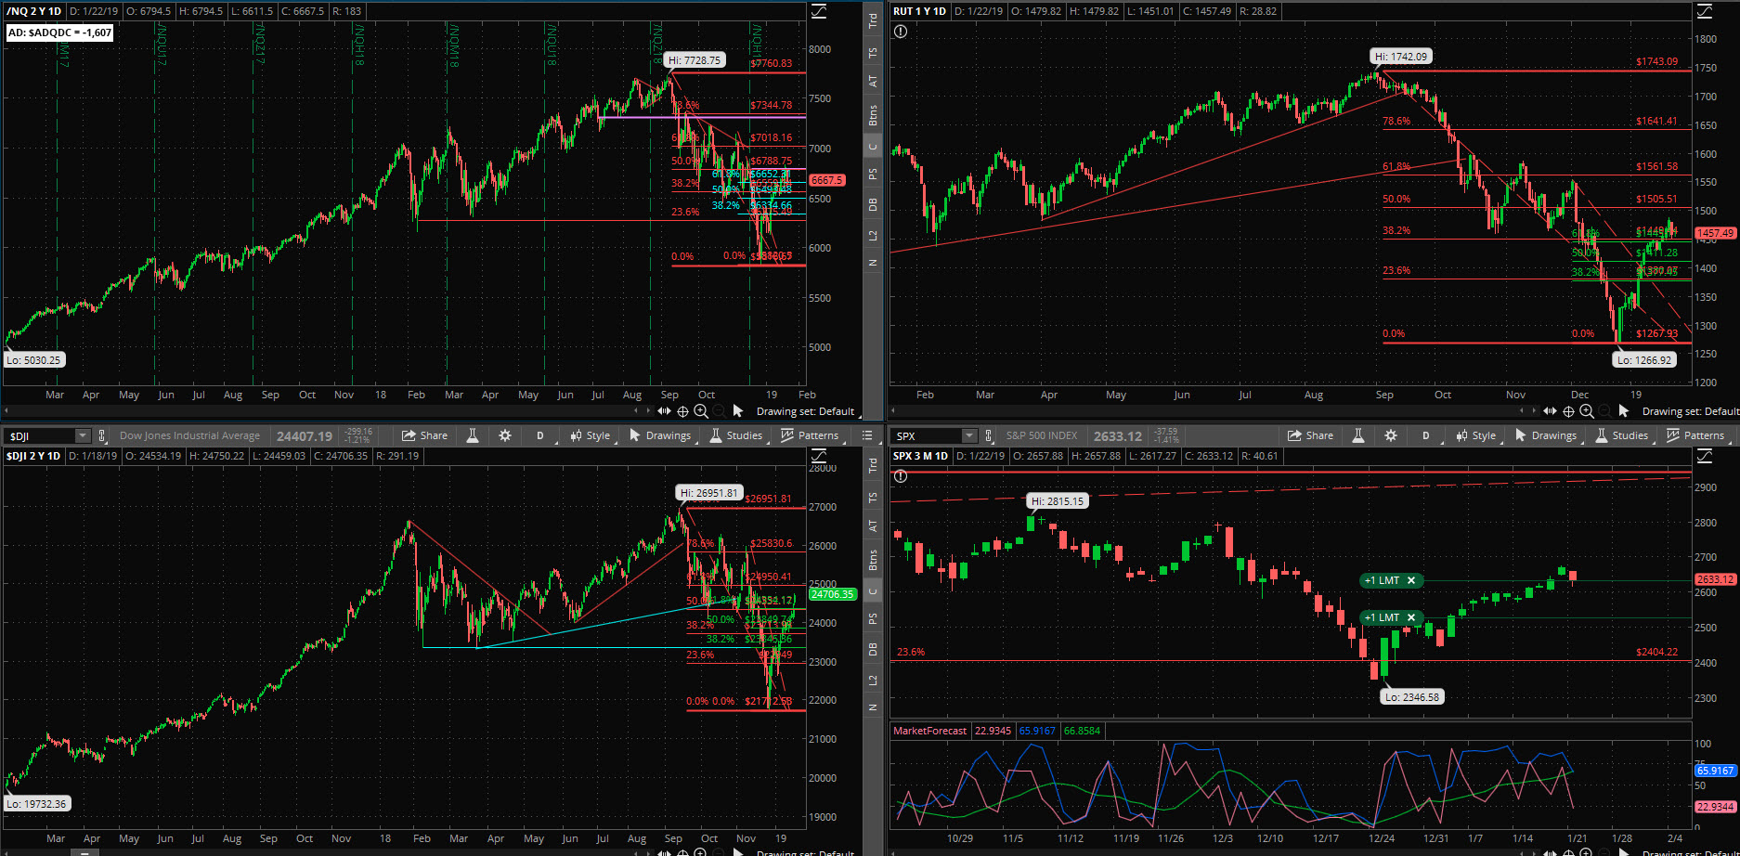This screenshot has height=856, width=1740.
Task: Click the $DJI symbol input field
Action: point(41,435)
